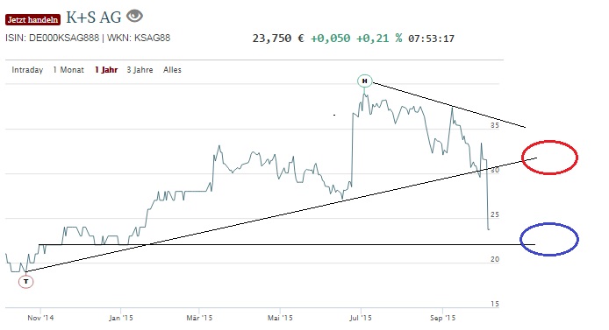
Task: Click the K+S AG stock title
Action: click(x=94, y=18)
